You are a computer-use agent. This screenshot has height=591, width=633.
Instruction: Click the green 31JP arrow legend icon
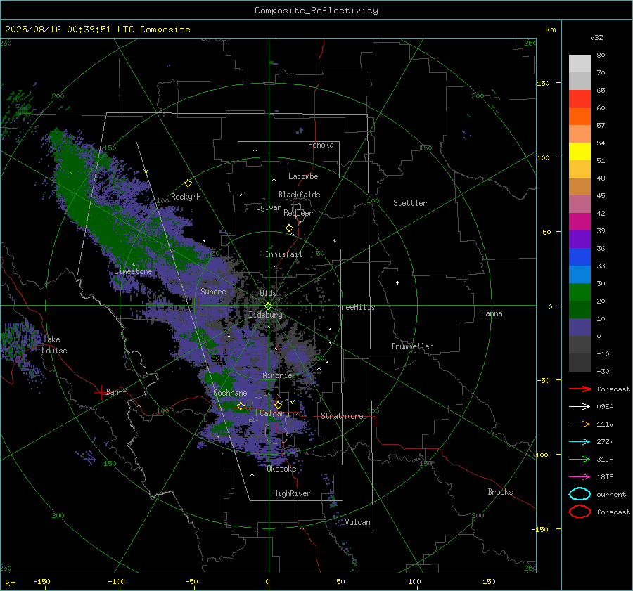click(x=580, y=459)
